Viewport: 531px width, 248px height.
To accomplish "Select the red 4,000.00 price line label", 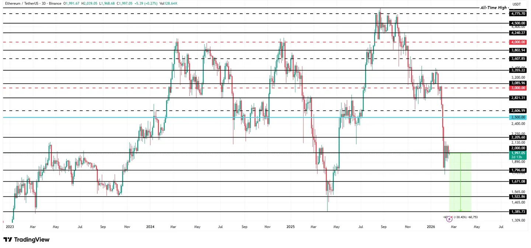I will (x=518, y=42).
